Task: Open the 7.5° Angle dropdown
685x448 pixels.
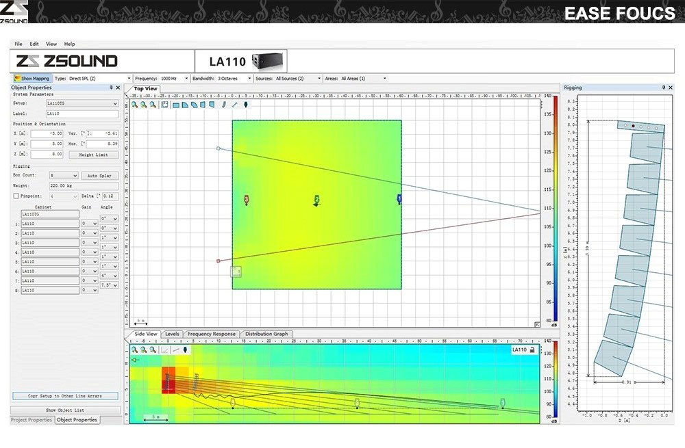Action: pyautogui.click(x=109, y=285)
